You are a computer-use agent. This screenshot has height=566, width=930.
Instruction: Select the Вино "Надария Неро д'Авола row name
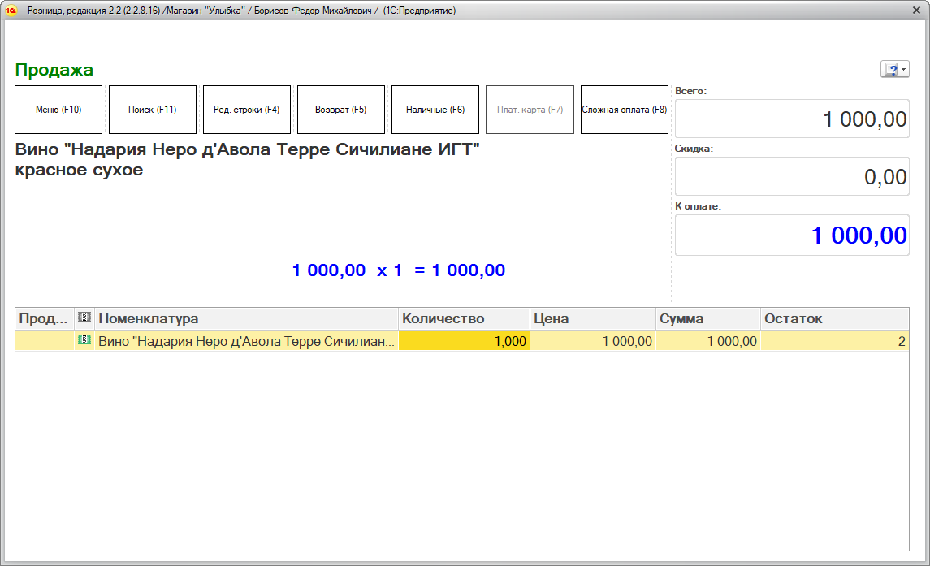click(x=246, y=341)
